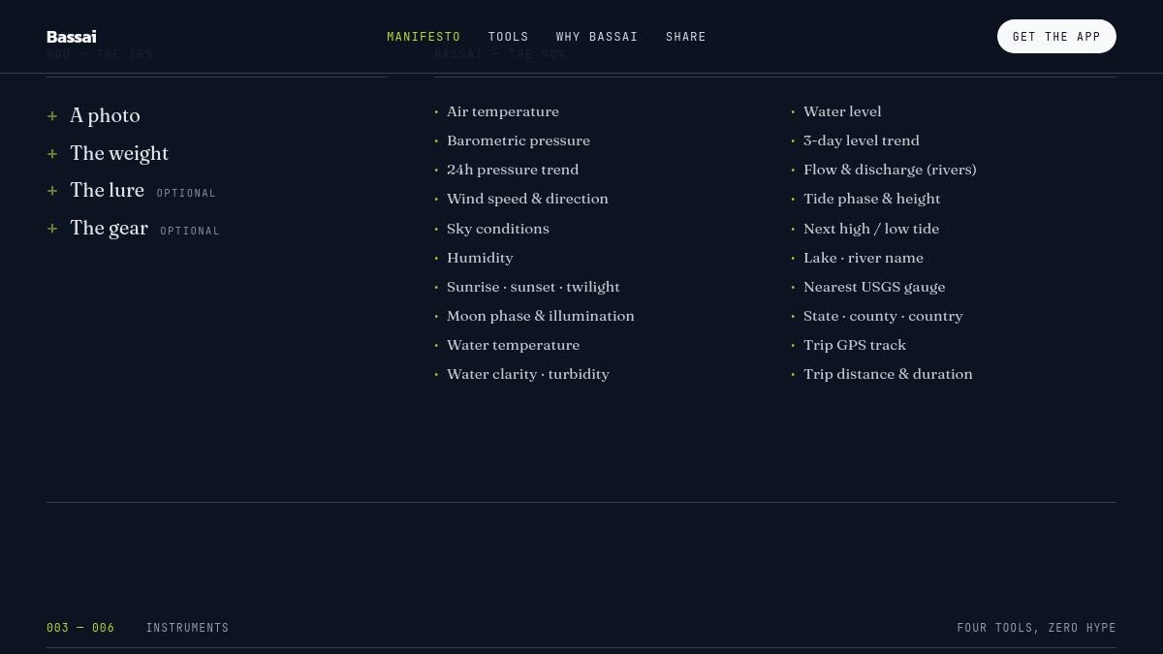Viewport: 1163px width, 654px height.
Task: Click 'The lure' list item text
Action: tap(107, 190)
